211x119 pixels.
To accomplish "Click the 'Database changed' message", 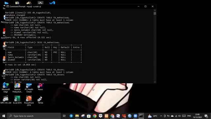I will coord(15,15).
